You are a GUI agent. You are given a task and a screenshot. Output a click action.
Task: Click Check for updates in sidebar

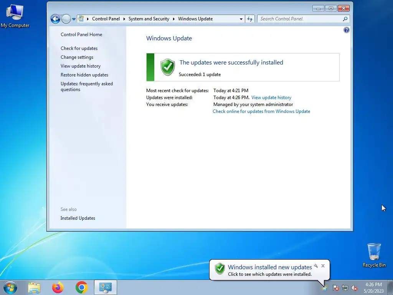click(79, 48)
